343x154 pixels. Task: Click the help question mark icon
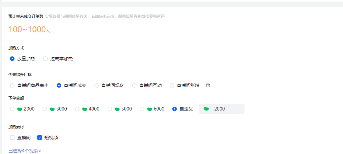[208, 85]
